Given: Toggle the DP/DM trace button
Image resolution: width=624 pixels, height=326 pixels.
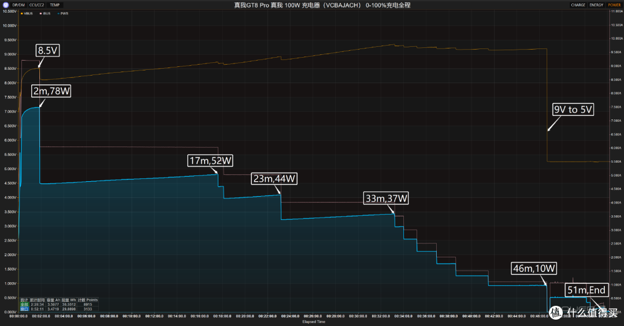Looking at the screenshot, I should pyautogui.click(x=18, y=5).
